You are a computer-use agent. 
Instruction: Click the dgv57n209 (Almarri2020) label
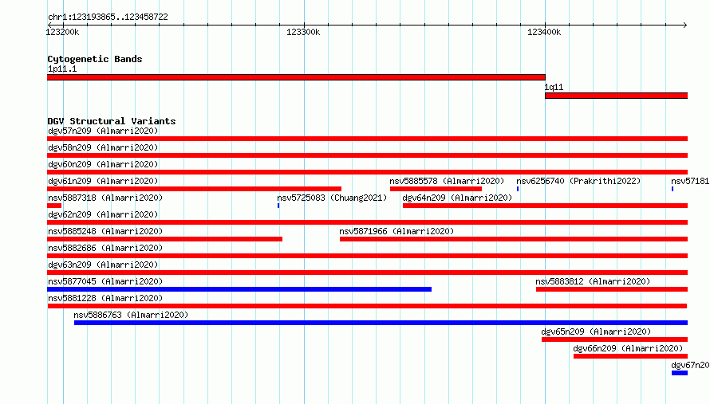click(103, 131)
